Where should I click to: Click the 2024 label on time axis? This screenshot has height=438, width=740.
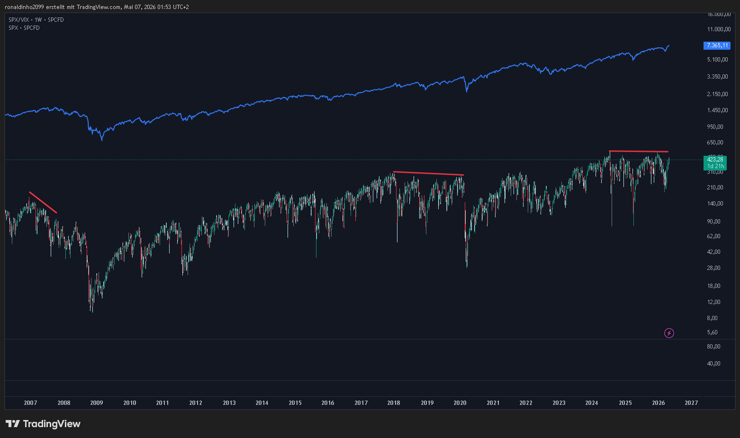click(x=592, y=403)
